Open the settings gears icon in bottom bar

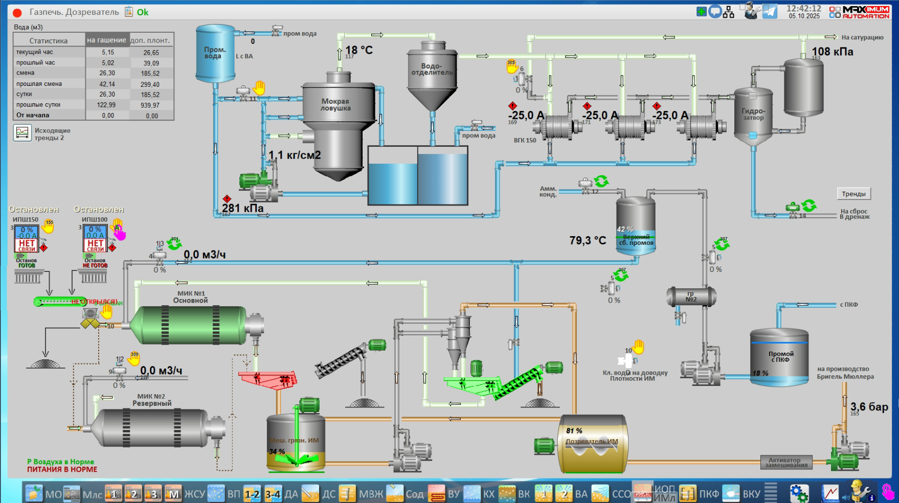click(799, 493)
